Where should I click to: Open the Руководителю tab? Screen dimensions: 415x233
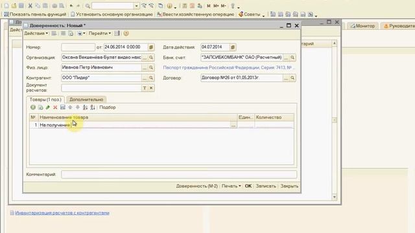point(399,26)
